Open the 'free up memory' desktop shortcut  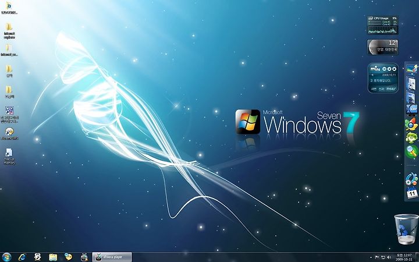point(9,156)
